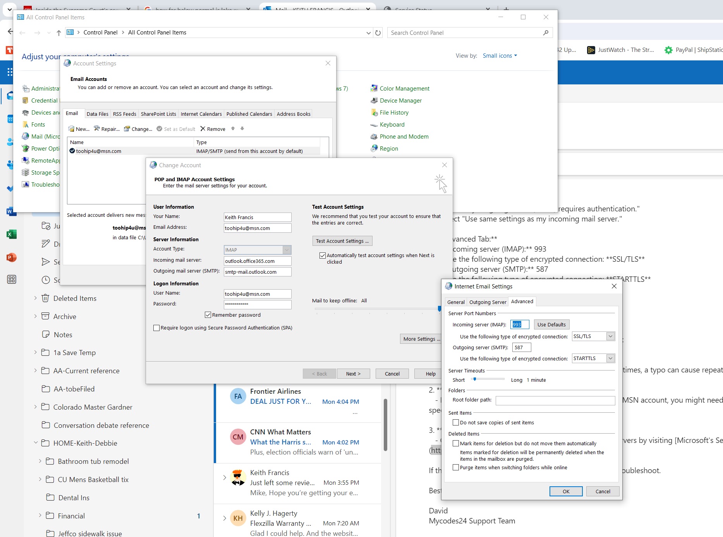Collapse the HOME-Keith-Debbie folder

click(35, 443)
